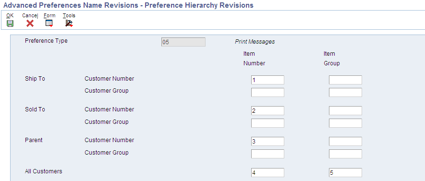The image size is (425, 181).
Task: Focus Parent Customer Number Item Group field
Action: pyautogui.click(x=346, y=142)
